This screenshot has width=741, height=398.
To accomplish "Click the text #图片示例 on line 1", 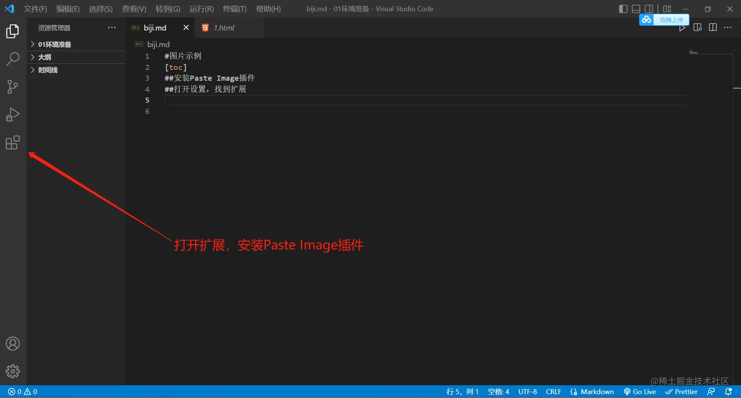I will click(x=183, y=56).
